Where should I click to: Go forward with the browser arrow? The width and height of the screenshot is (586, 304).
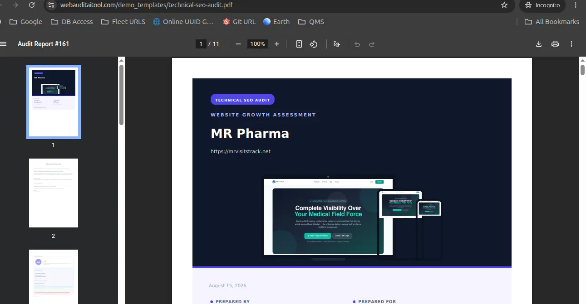coord(15,5)
